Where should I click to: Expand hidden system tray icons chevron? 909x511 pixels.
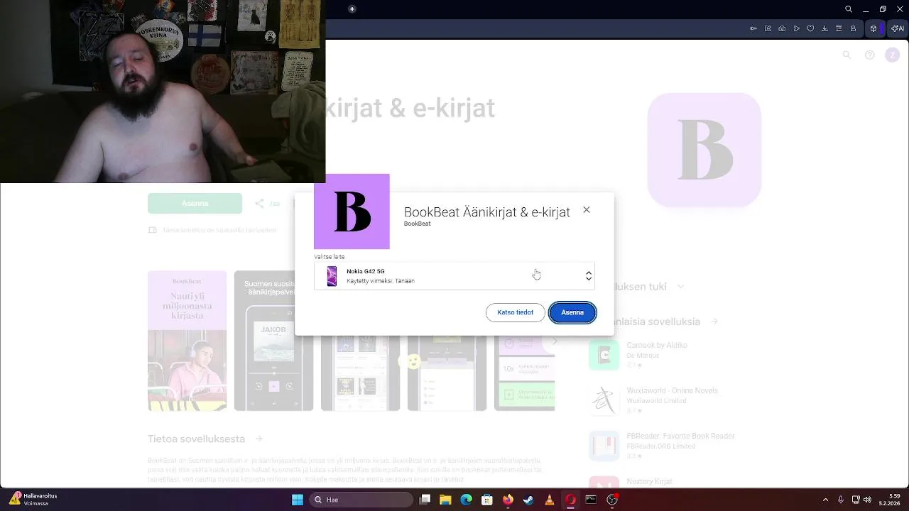click(x=825, y=500)
